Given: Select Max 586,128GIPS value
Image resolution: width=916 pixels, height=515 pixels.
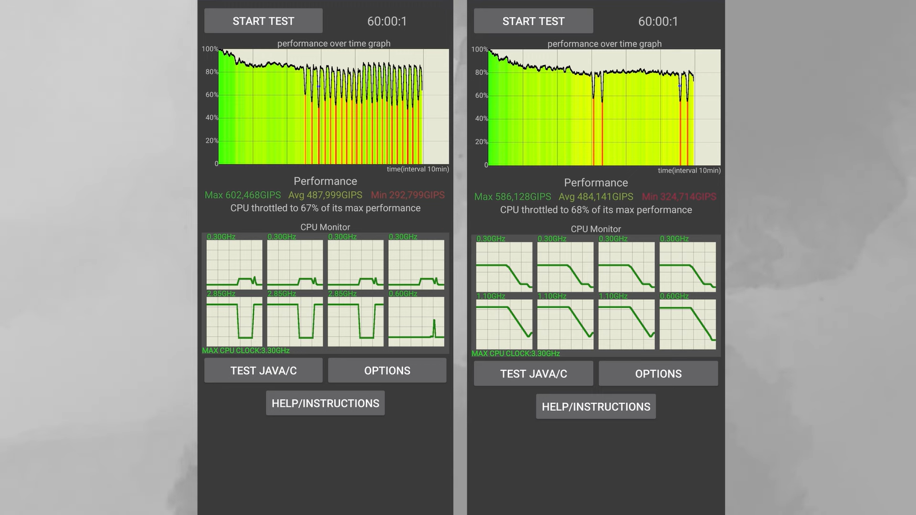Looking at the screenshot, I should tap(512, 197).
